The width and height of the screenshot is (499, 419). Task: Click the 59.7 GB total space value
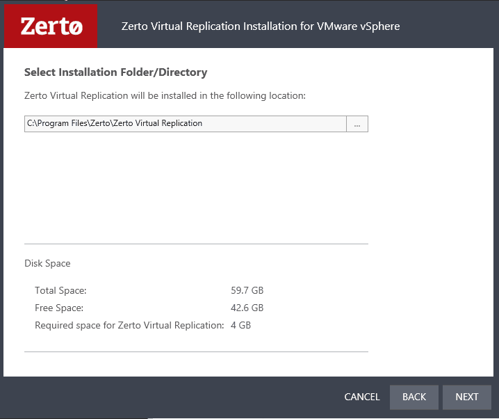pos(247,290)
